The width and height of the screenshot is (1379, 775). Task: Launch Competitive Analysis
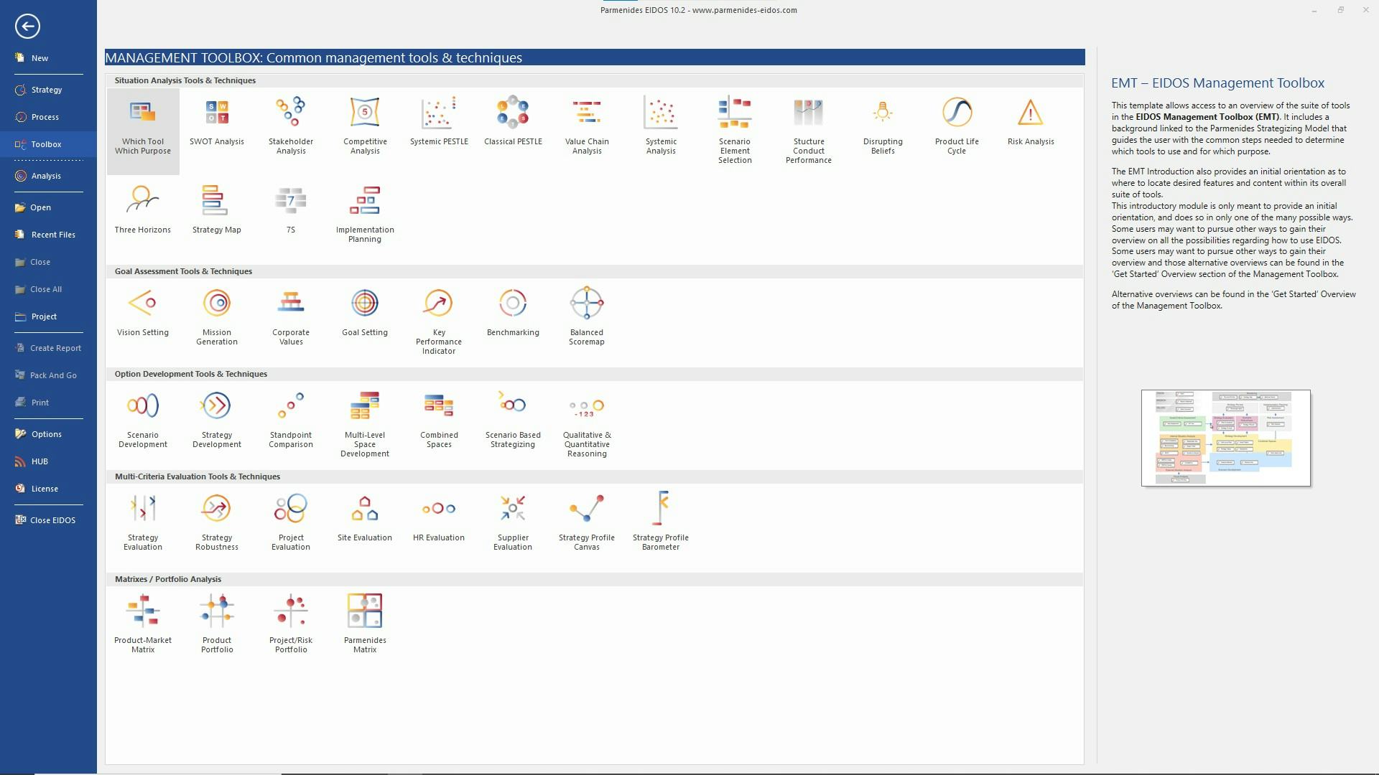[x=364, y=122]
